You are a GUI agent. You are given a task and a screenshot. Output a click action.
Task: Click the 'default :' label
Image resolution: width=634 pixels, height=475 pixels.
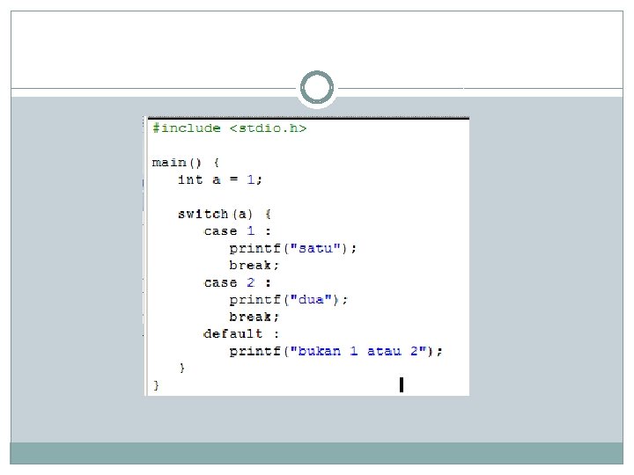click(241, 334)
